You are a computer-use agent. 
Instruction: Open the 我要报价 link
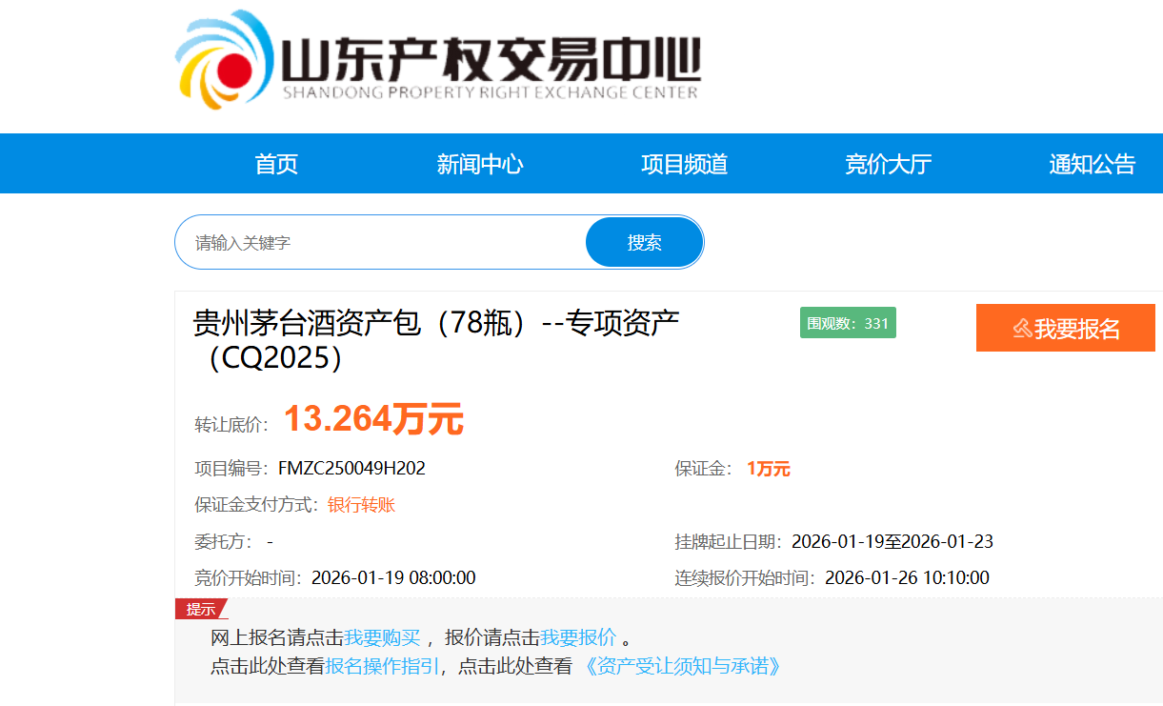pos(578,637)
